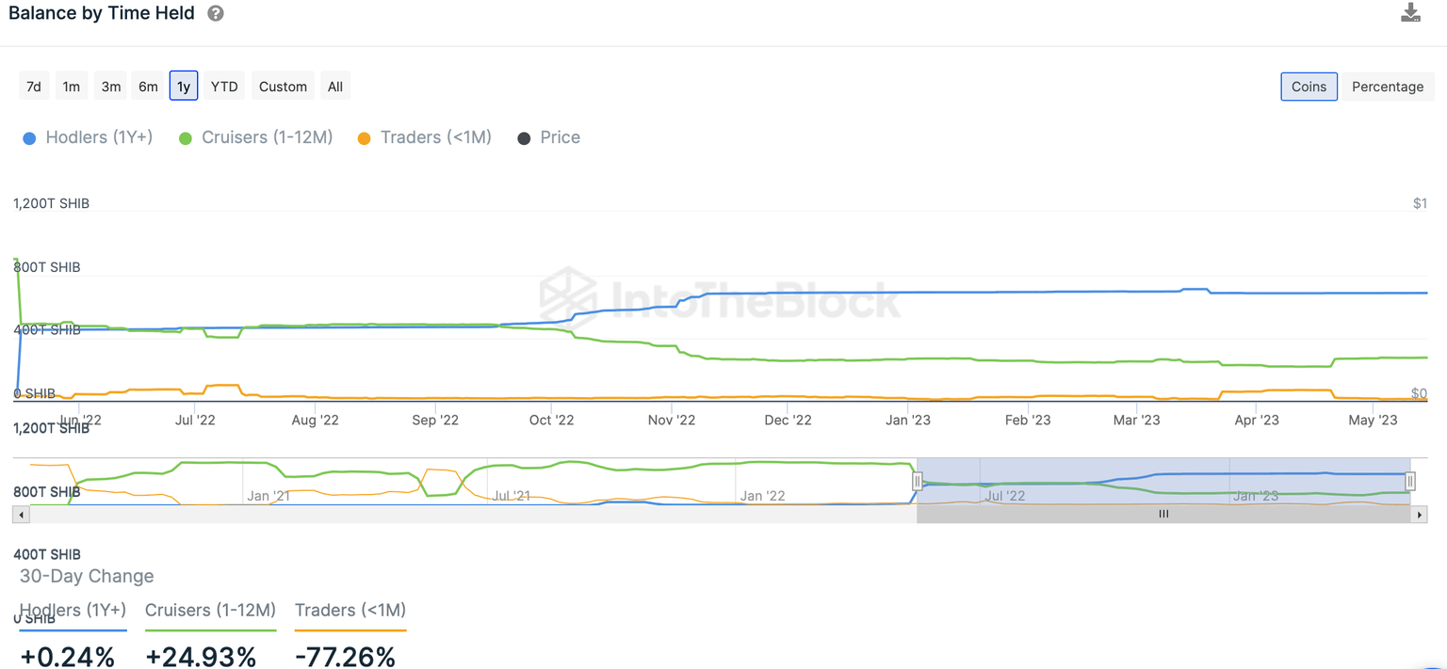Screen dimensions: 1447x669
Task: Select the 7d time range
Action: coord(34,87)
